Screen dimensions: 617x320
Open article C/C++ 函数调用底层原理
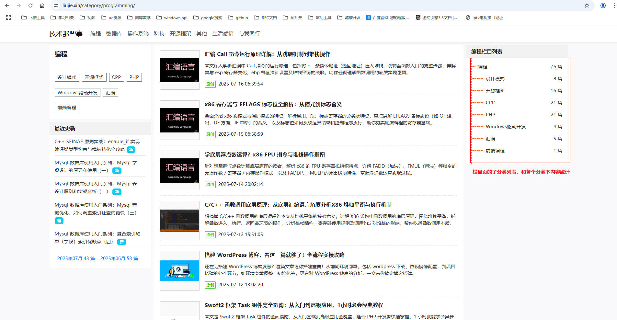(x=298, y=205)
